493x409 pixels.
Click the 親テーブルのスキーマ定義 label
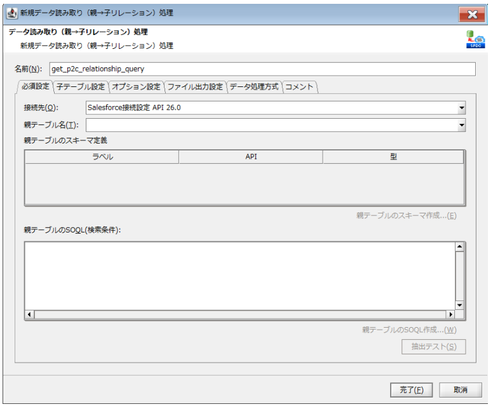pyautogui.click(x=65, y=140)
